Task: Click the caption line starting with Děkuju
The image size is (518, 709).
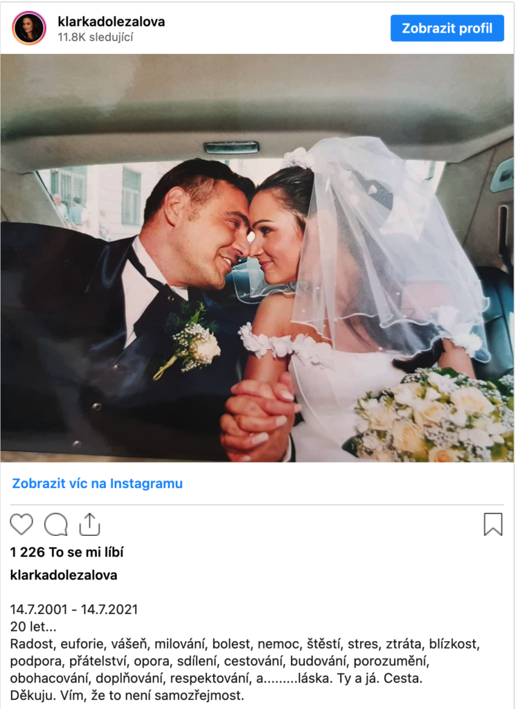Action: coord(127,695)
